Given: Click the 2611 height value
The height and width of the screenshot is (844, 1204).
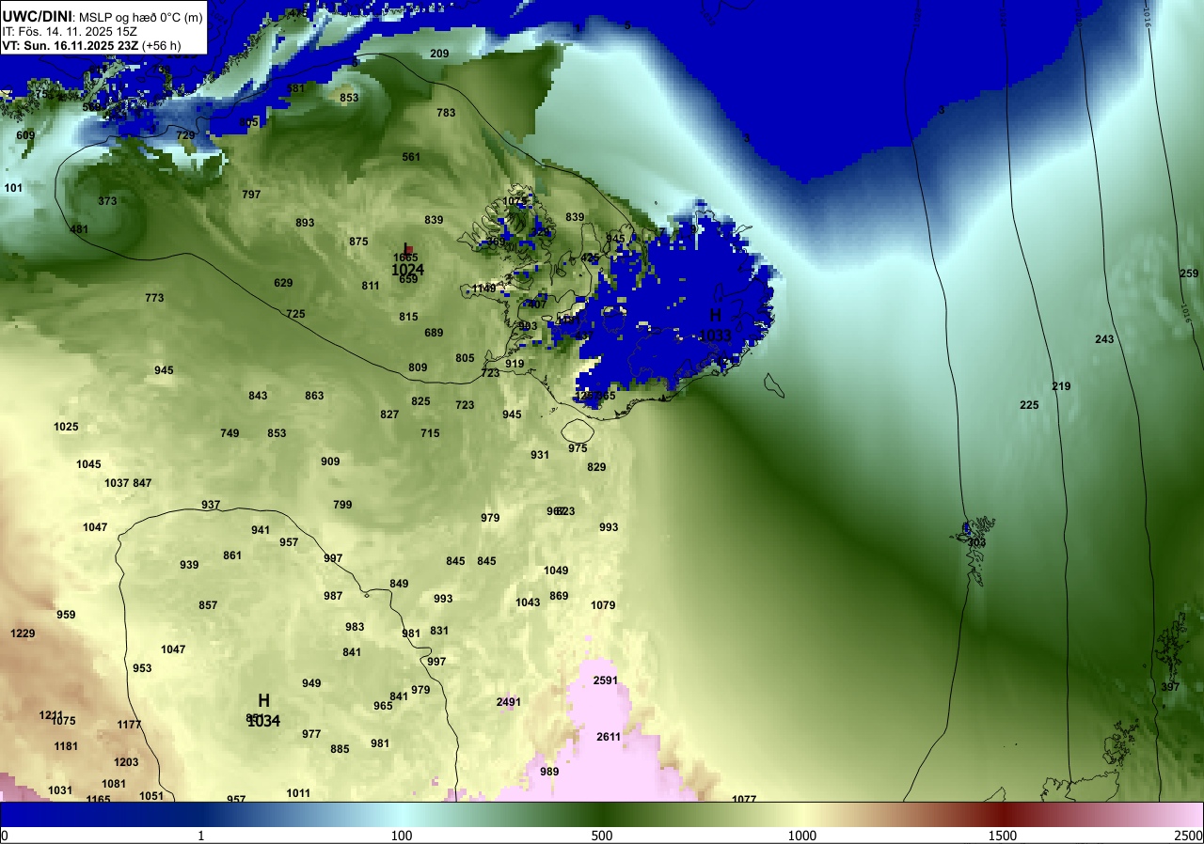Looking at the screenshot, I should [x=609, y=737].
